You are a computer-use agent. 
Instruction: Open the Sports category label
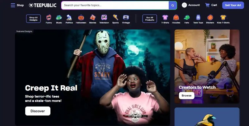click(115, 23)
